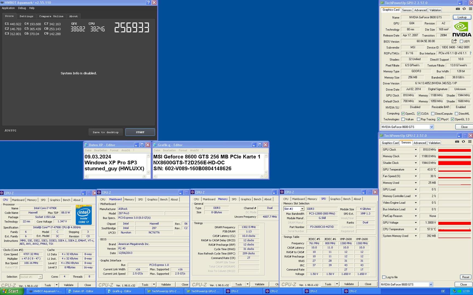Click the screenshot camera icon in the upper GPU-Z window
473x295 pixels.
click(458, 9)
